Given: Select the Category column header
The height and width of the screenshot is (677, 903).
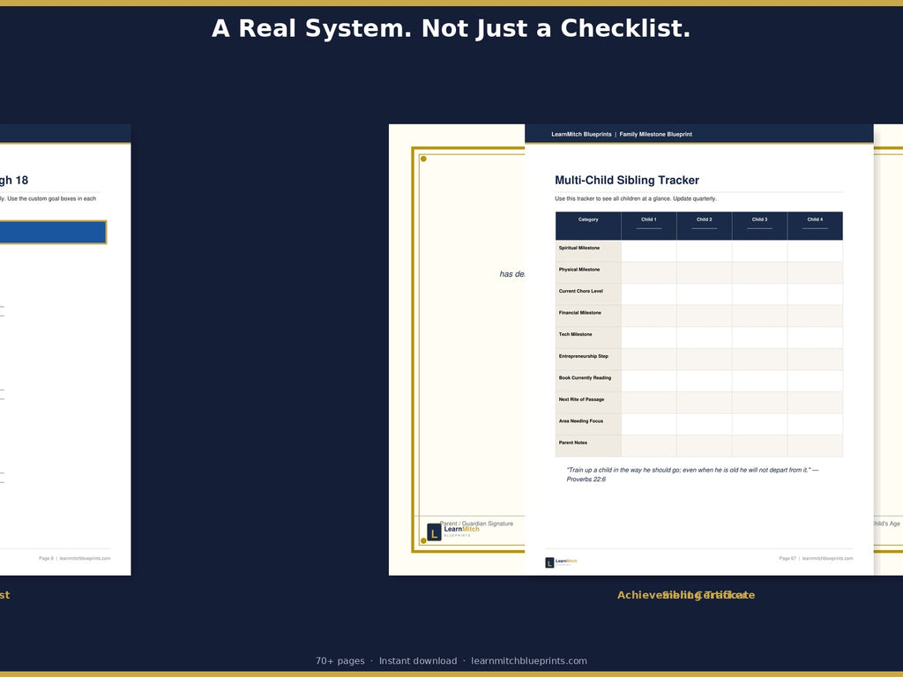Looking at the screenshot, I should [588, 225].
